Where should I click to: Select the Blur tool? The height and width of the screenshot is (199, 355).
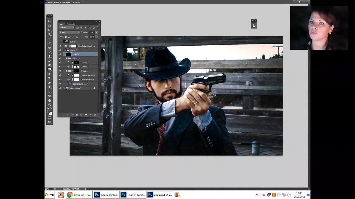coord(50,74)
